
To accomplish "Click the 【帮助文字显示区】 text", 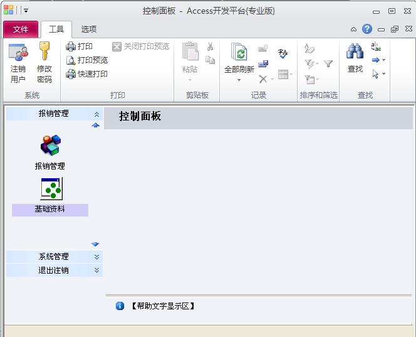I will click(163, 306).
